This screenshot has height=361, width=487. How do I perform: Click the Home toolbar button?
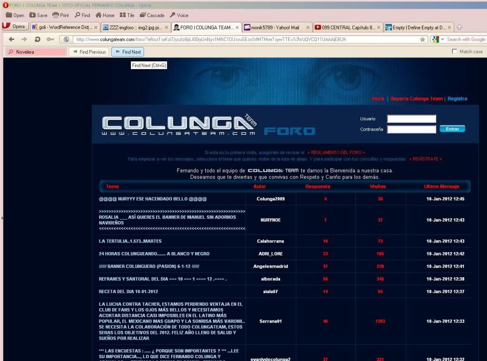[105, 15]
